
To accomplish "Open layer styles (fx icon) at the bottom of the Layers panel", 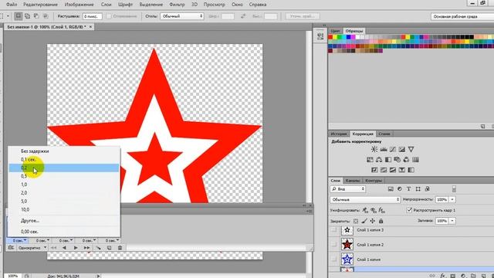I will click(442, 276).
